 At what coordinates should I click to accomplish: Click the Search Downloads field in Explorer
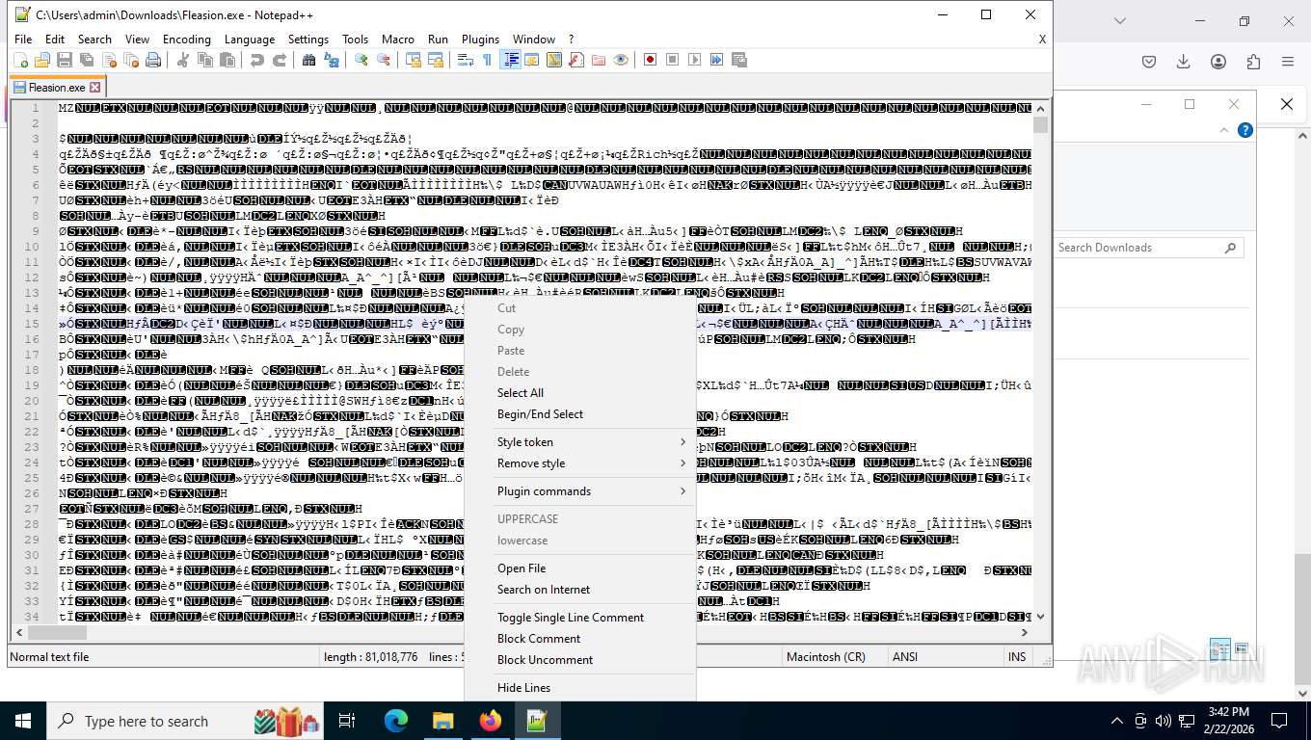1147,248
